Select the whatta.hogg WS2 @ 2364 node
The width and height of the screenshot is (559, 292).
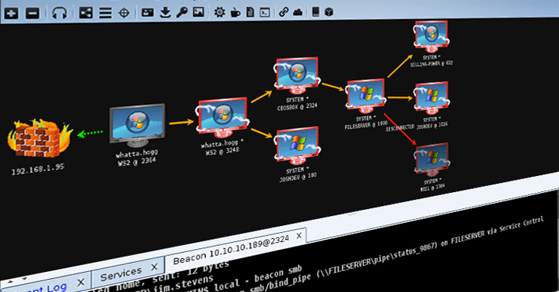pos(137,125)
